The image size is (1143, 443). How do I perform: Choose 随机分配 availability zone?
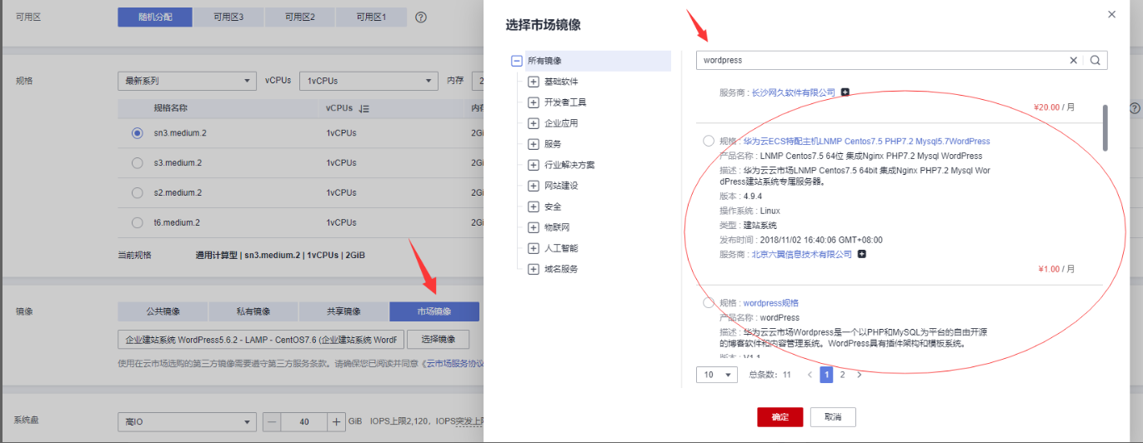click(155, 17)
